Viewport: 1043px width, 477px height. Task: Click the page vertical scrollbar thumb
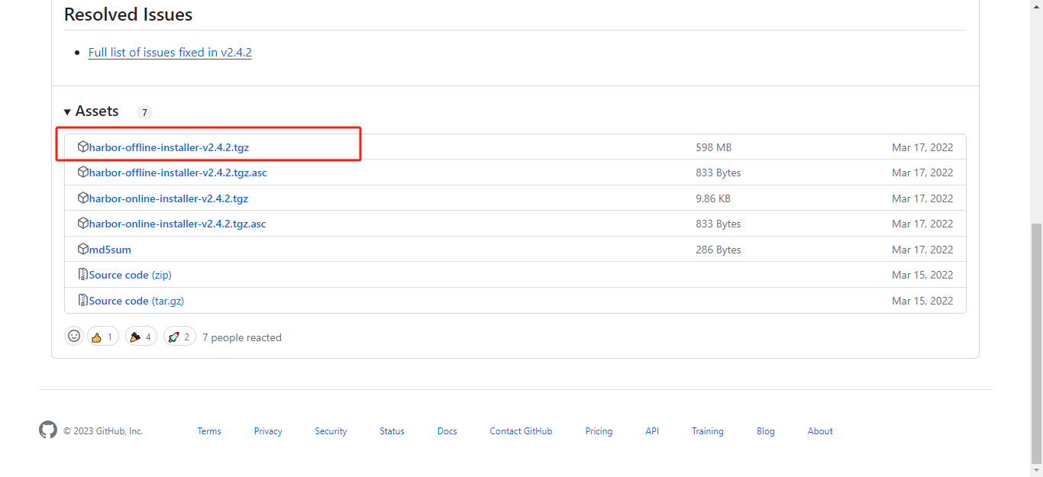[x=1036, y=343]
